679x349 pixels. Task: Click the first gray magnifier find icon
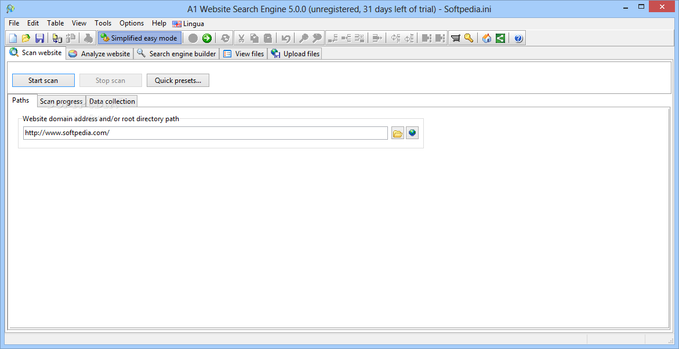click(x=304, y=38)
